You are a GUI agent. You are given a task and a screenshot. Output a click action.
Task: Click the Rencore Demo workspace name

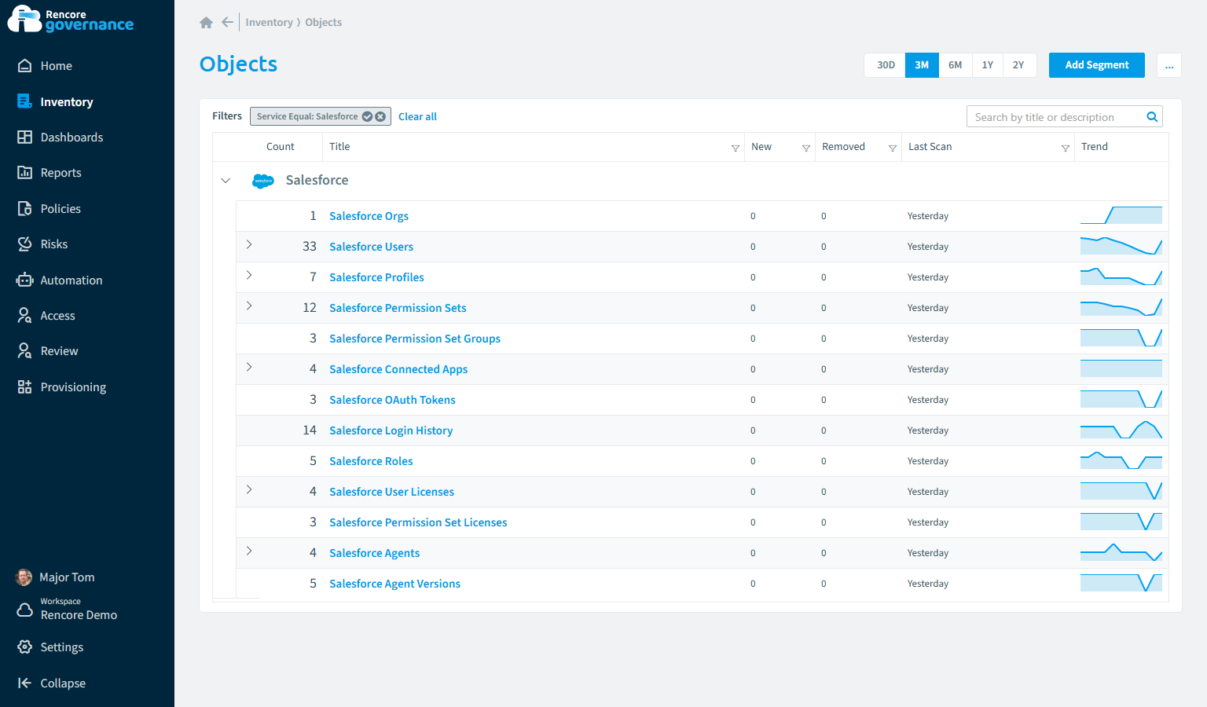[x=79, y=615]
